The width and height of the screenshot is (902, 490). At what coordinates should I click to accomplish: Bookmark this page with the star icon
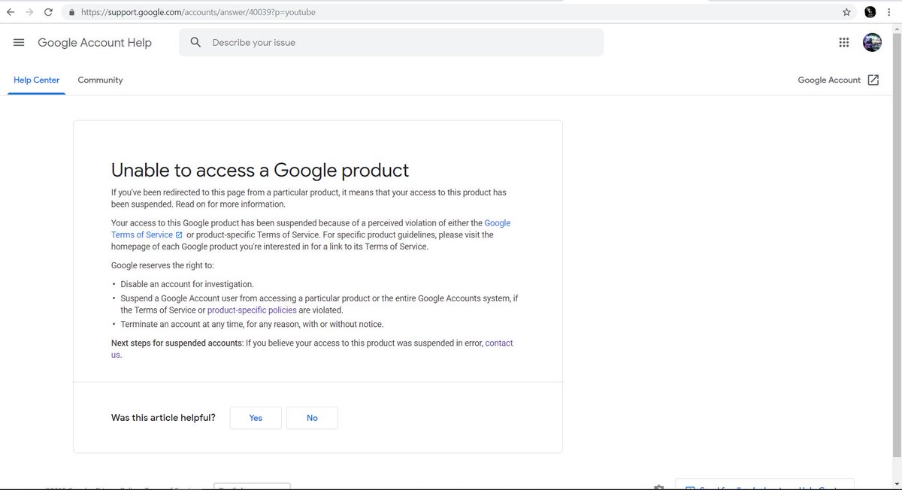click(x=846, y=12)
